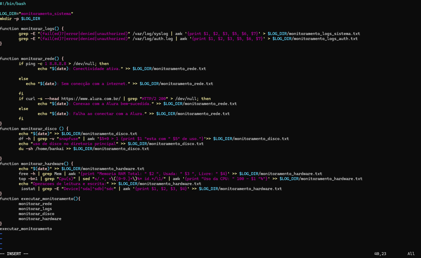Image resolution: width=421 pixels, height=258 pixels.
Task: Click the final executar_monitoramento call line
Action: 26,229
